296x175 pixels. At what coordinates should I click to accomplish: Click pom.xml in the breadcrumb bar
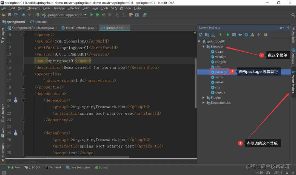[39, 22]
